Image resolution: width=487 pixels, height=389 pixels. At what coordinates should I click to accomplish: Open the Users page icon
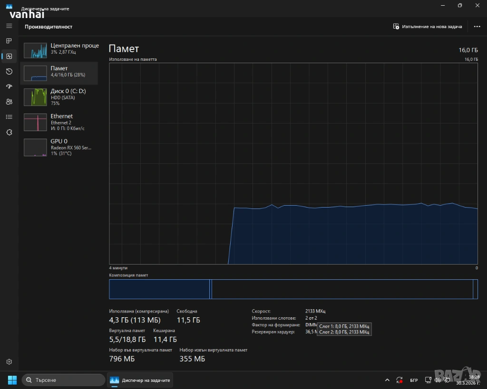[x=9, y=102]
